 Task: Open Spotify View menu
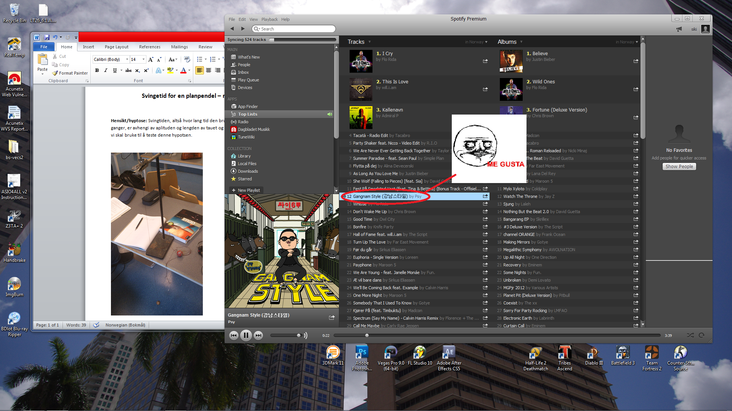(254, 19)
